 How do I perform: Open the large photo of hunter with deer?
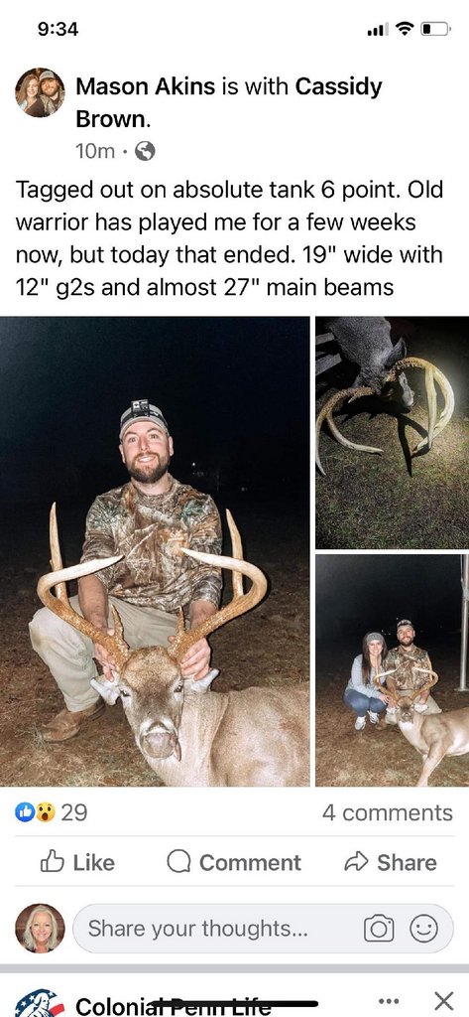[155, 551]
